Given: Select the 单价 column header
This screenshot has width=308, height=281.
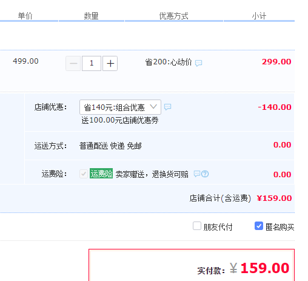Looking at the screenshot, I should pyautogui.click(x=25, y=16).
